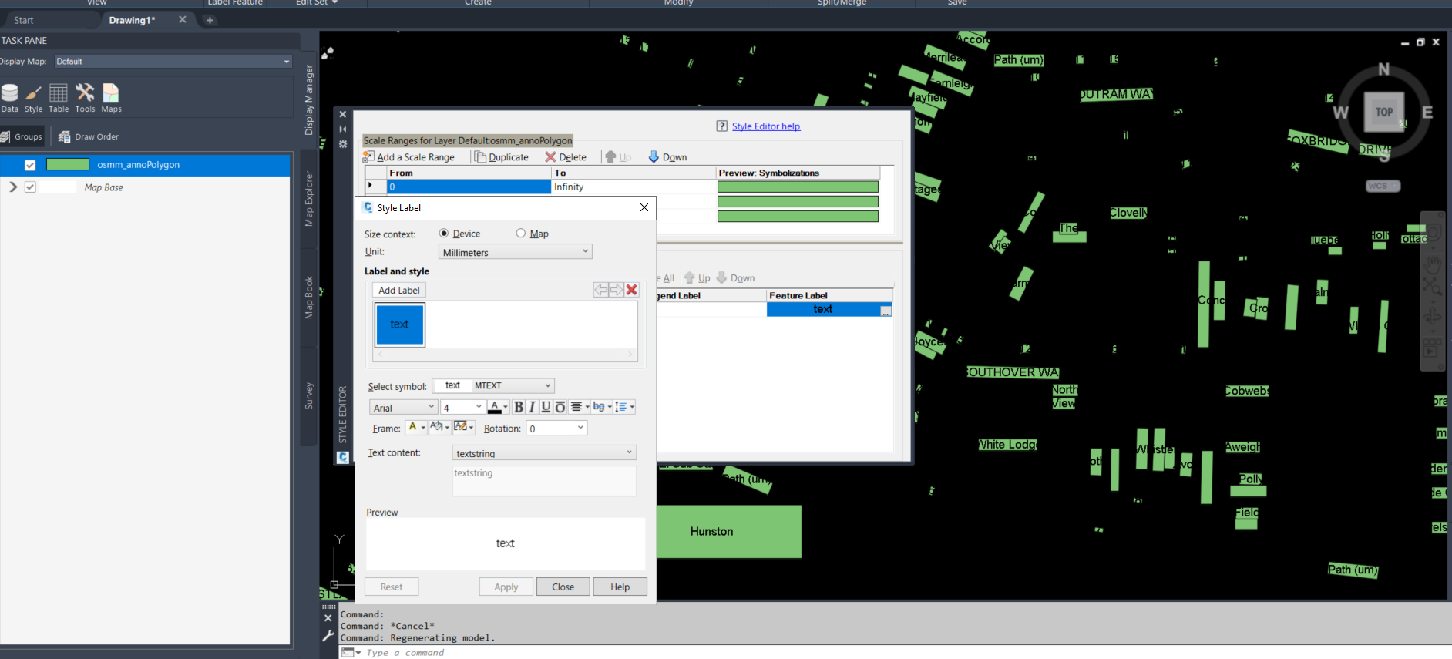Click the Close button in Style Label
1452x659 pixels.
563,587
